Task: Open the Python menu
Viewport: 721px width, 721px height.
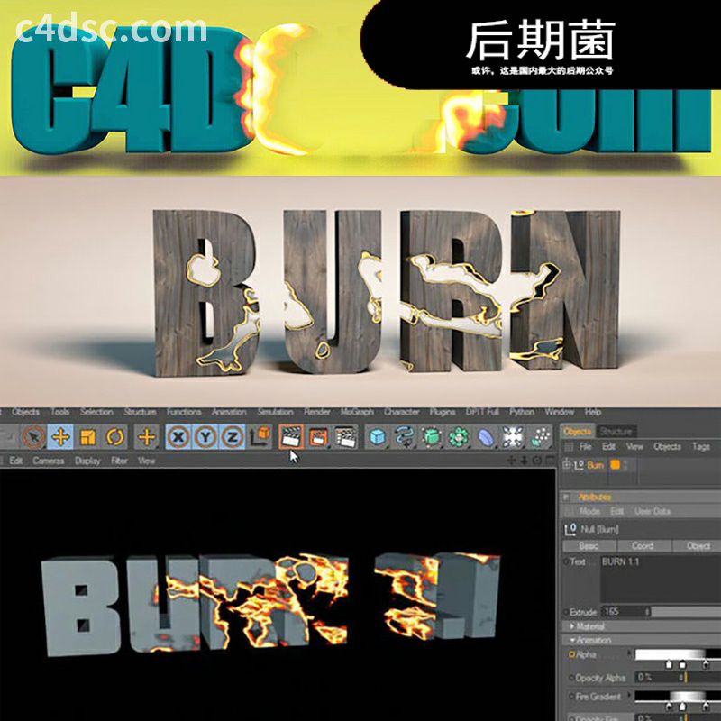Action: point(522,412)
